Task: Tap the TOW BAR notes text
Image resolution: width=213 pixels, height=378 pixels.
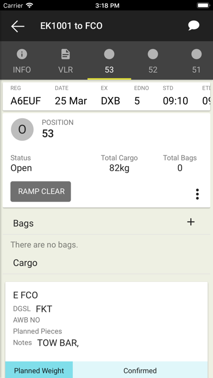Action: click(58, 343)
